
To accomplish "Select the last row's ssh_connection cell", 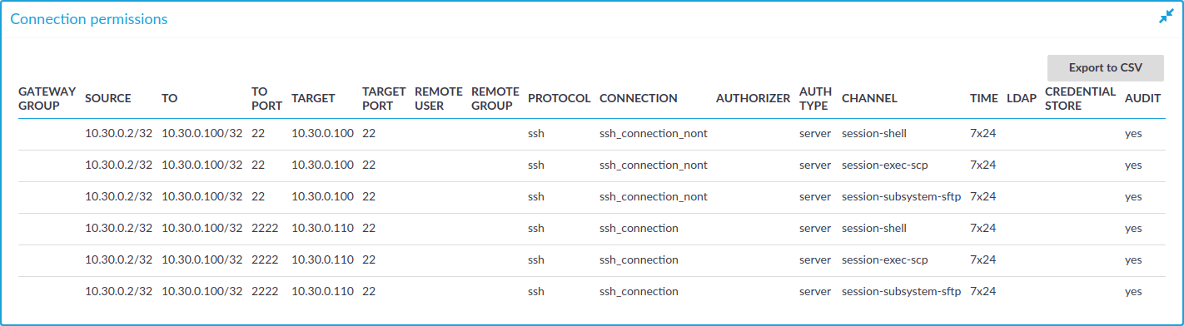I will pos(639,291).
